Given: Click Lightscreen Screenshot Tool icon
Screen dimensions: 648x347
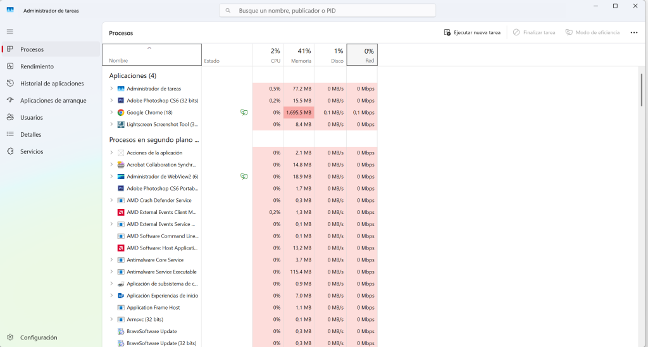Looking at the screenshot, I should [x=121, y=124].
